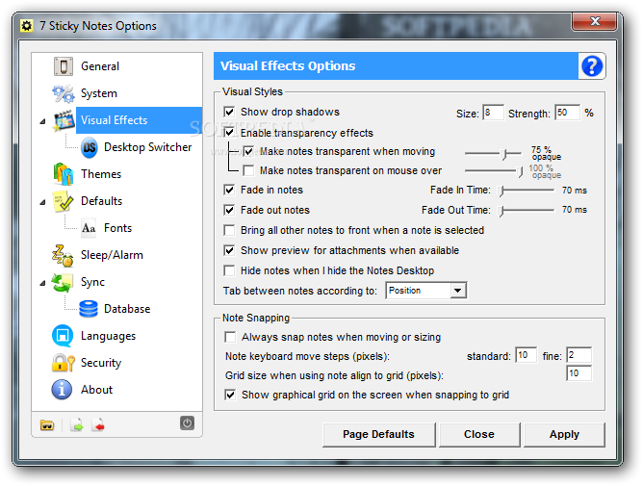The image size is (643, 486).
Task: Click the Close button
Action: click(479, 434)
